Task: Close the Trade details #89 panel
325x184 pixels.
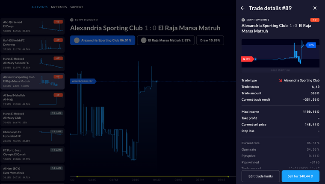Action: 315,8
